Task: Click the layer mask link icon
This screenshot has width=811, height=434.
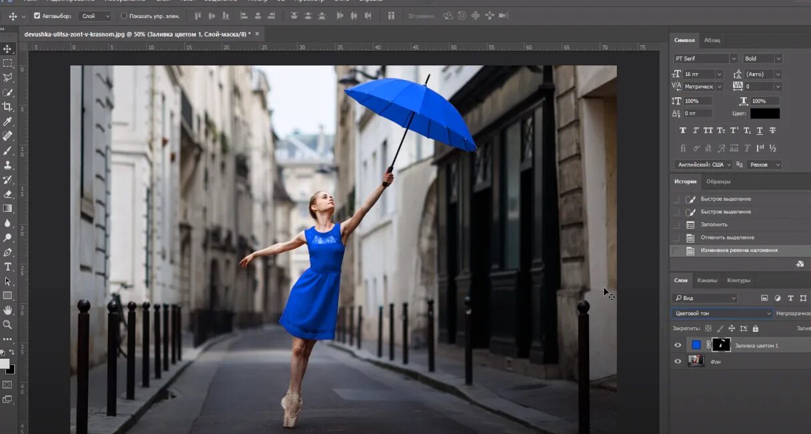Action: [708, 345]
